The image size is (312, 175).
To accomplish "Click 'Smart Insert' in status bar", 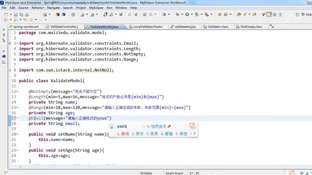I will (174, 173).
